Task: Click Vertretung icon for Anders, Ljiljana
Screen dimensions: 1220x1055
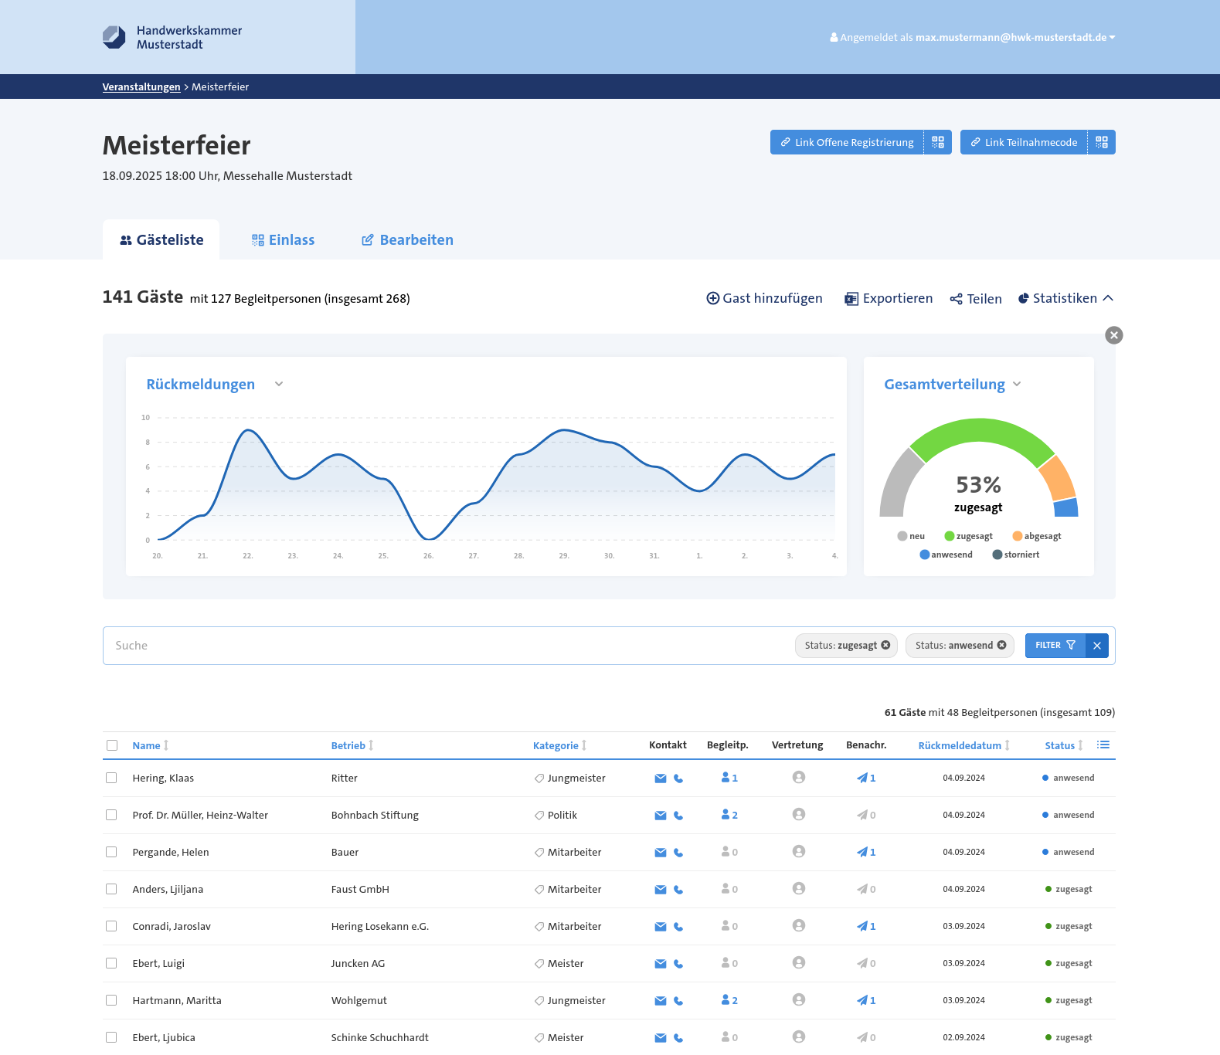Action: (x=798, y=889)
